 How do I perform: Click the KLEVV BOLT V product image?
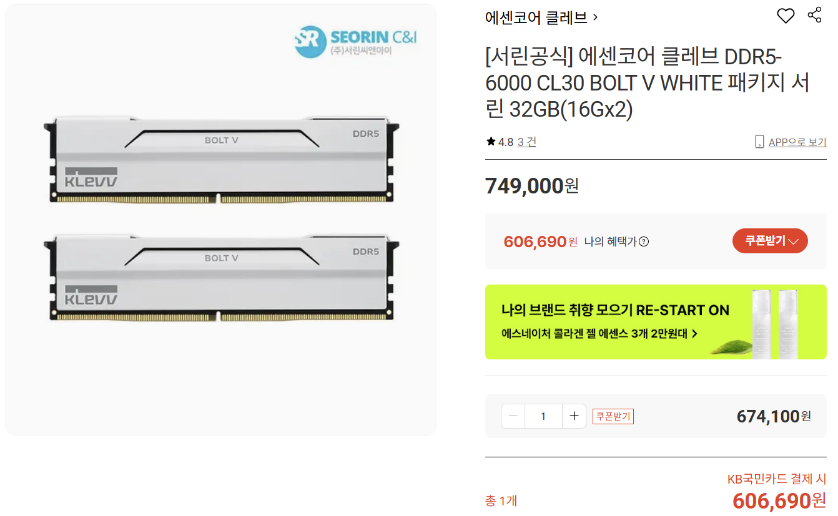221,218
